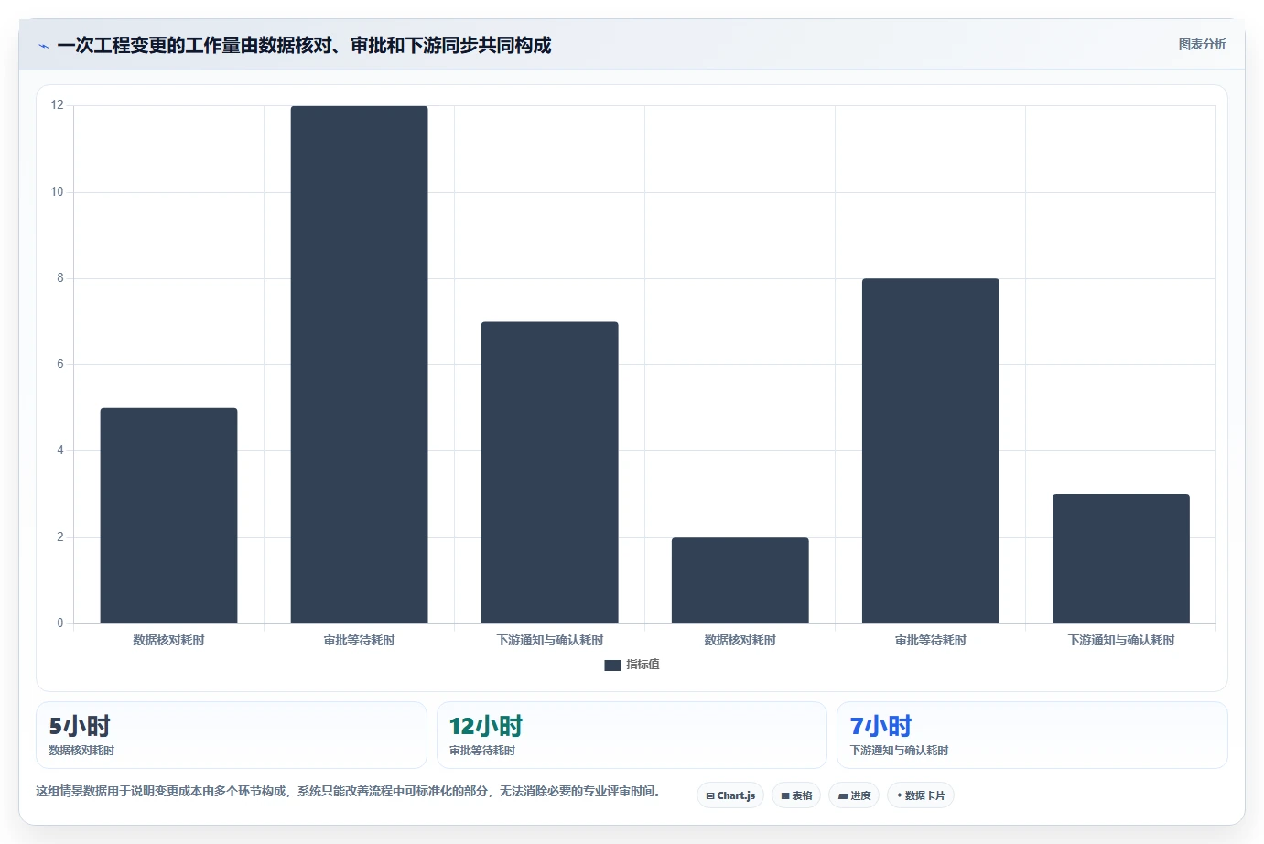The image size is (1264, 844).
Task: Click the 表格 tag
Action: 796,795
